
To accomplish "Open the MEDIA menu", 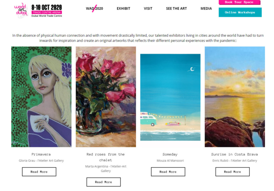I will pos(206,8).
